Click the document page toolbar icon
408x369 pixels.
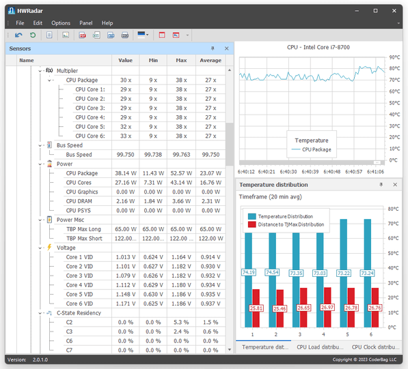point(49,35)
